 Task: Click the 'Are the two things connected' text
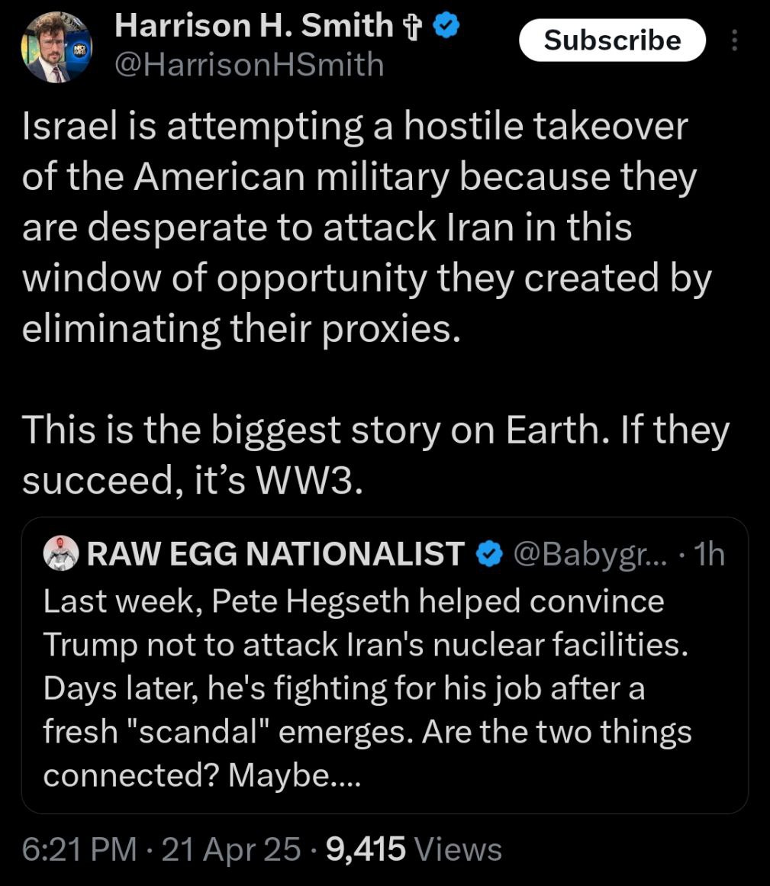point(367,752)
